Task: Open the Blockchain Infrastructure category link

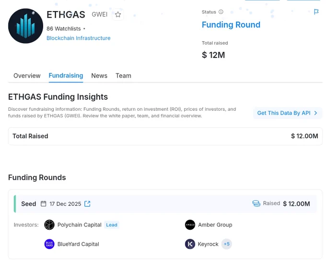Action: tap(78, 38)
